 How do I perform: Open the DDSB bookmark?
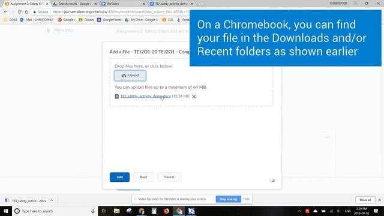tap(11, 20)
